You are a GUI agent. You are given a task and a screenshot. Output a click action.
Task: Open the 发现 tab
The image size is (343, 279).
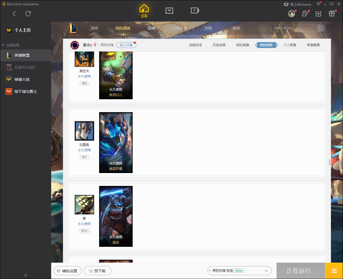click(208, 28)
